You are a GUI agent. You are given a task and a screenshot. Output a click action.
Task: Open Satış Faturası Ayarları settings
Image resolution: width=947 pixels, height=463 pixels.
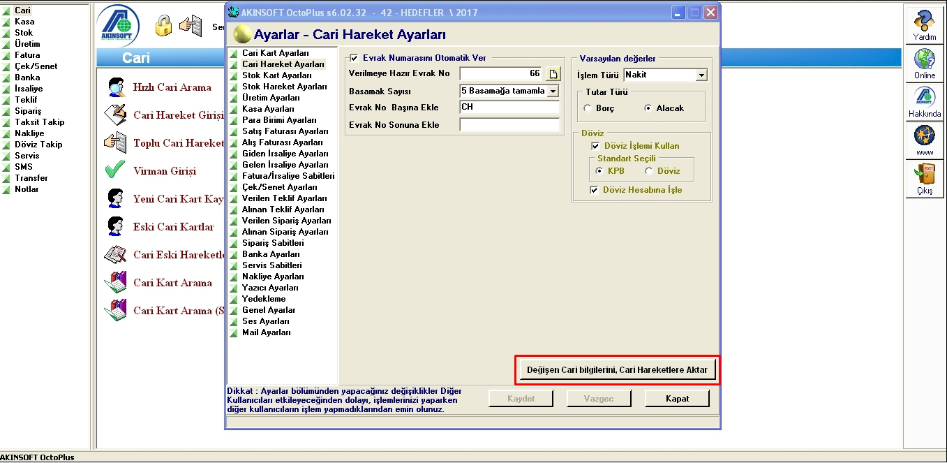click(x=285, y=131)
